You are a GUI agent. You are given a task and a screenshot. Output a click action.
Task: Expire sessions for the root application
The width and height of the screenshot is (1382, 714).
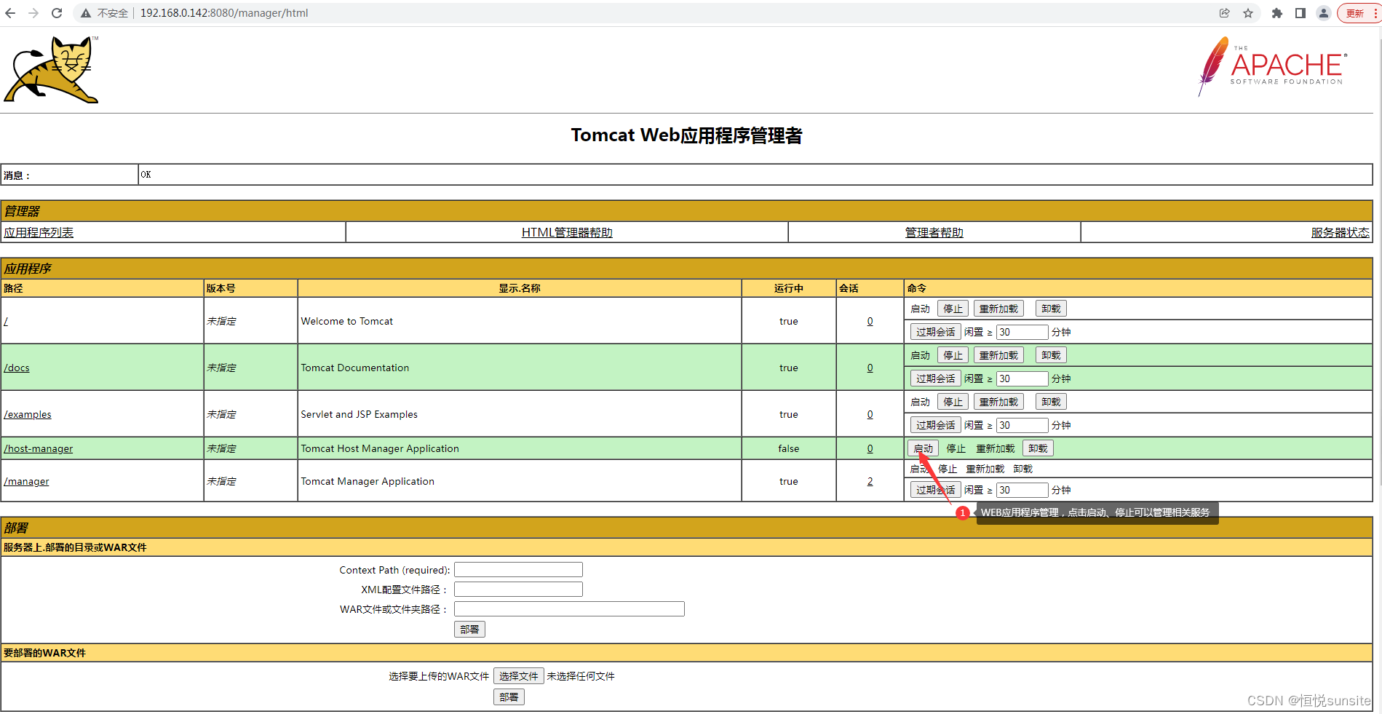click(935, 332)
